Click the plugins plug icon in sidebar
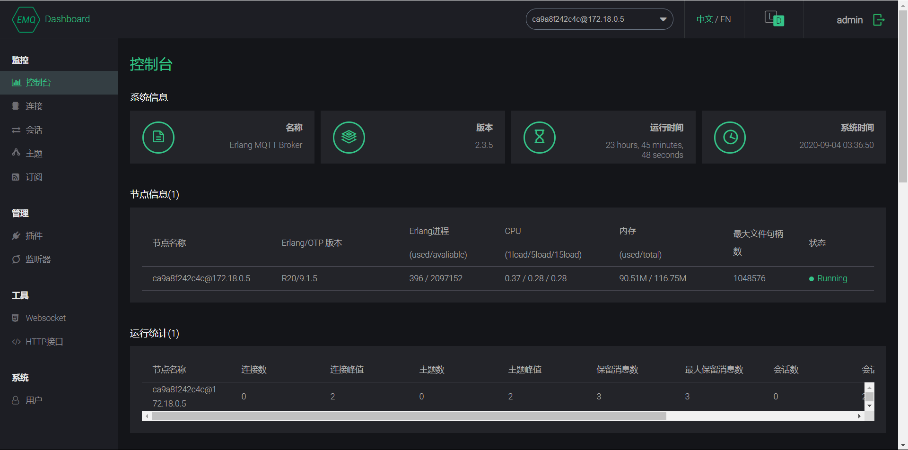This screenshot has height=450, width=908. coord(16,235)
